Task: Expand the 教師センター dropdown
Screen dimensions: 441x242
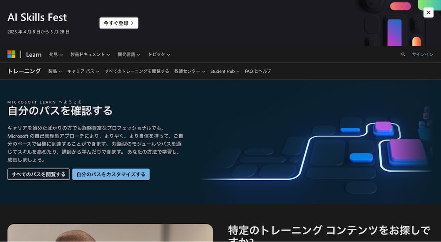Action: point(190,71)
